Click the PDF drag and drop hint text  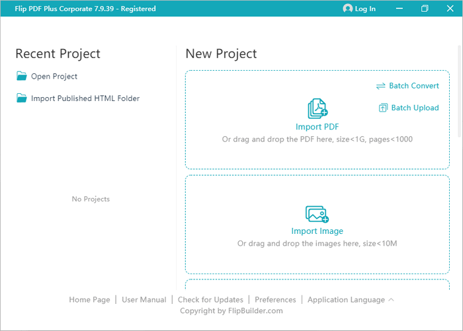pyautogui.click(x=317, y=139)
